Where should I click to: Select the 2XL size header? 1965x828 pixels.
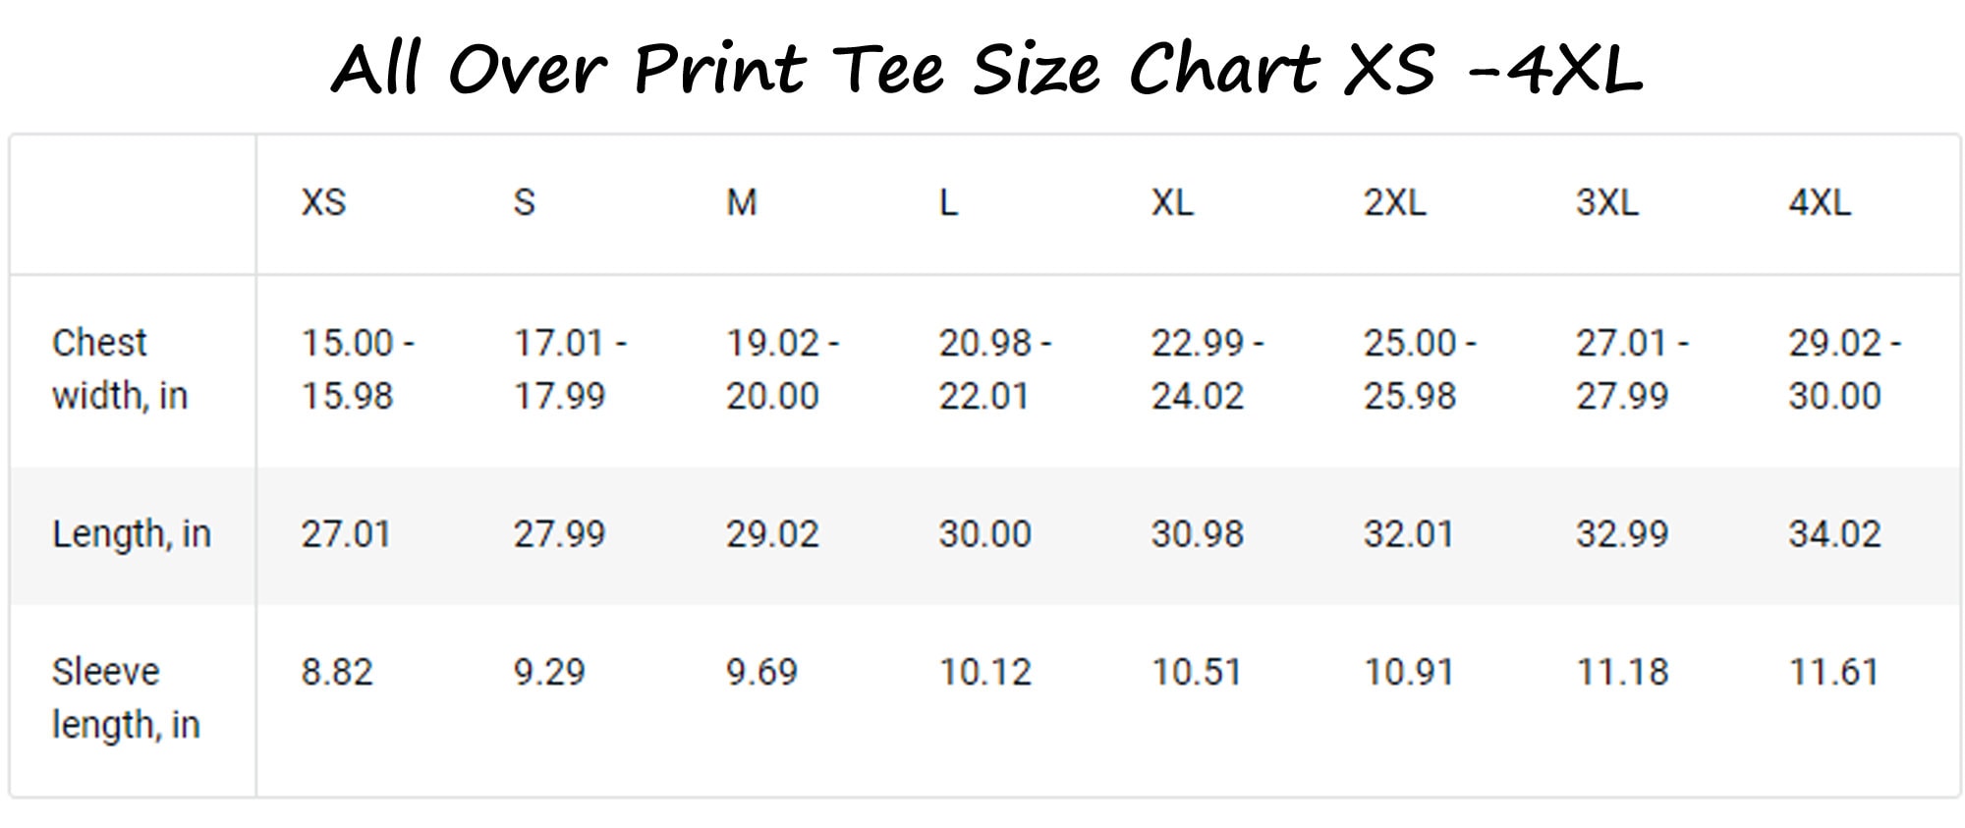pyautogui.click(x=1394, y=202)
